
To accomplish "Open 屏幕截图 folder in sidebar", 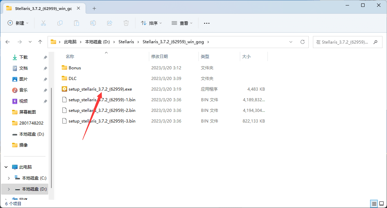I will click(27, 112).
